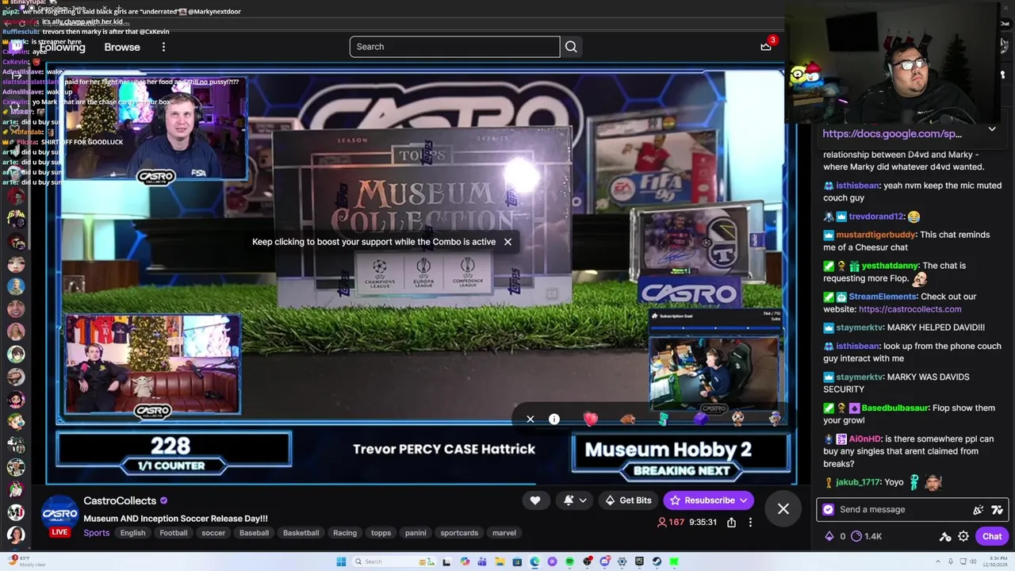This screenshot has width=1015, height=571.
Task: Send the heart combo reaction
Action: (x=591, y=419)
